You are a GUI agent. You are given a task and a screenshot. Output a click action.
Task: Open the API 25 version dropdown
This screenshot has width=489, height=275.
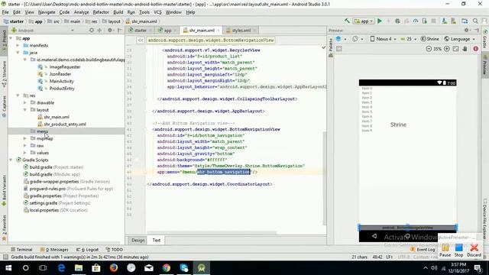[x=409, y=39]
